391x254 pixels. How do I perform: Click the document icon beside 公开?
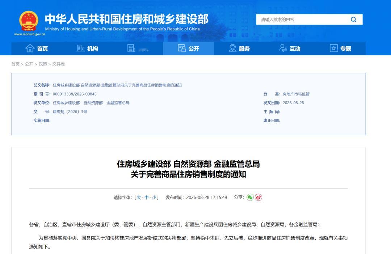tap(182, 48)
